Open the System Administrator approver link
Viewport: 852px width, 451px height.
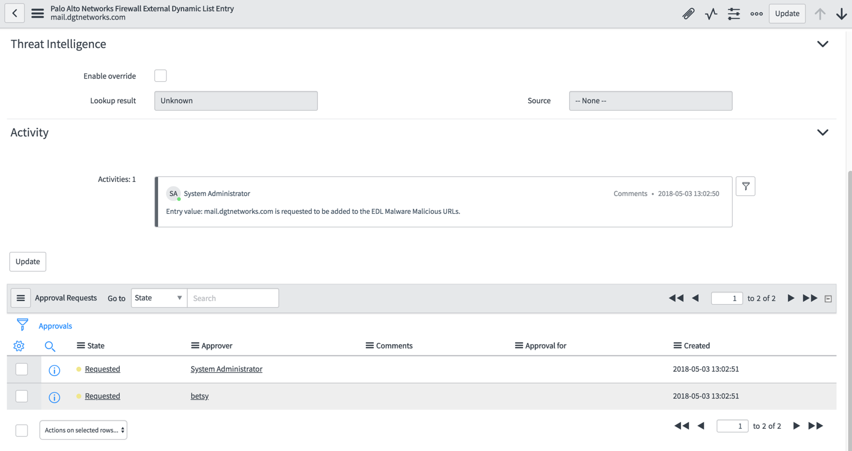pos(226,369)
